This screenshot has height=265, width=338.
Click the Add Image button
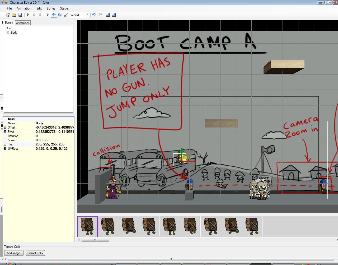14,253
